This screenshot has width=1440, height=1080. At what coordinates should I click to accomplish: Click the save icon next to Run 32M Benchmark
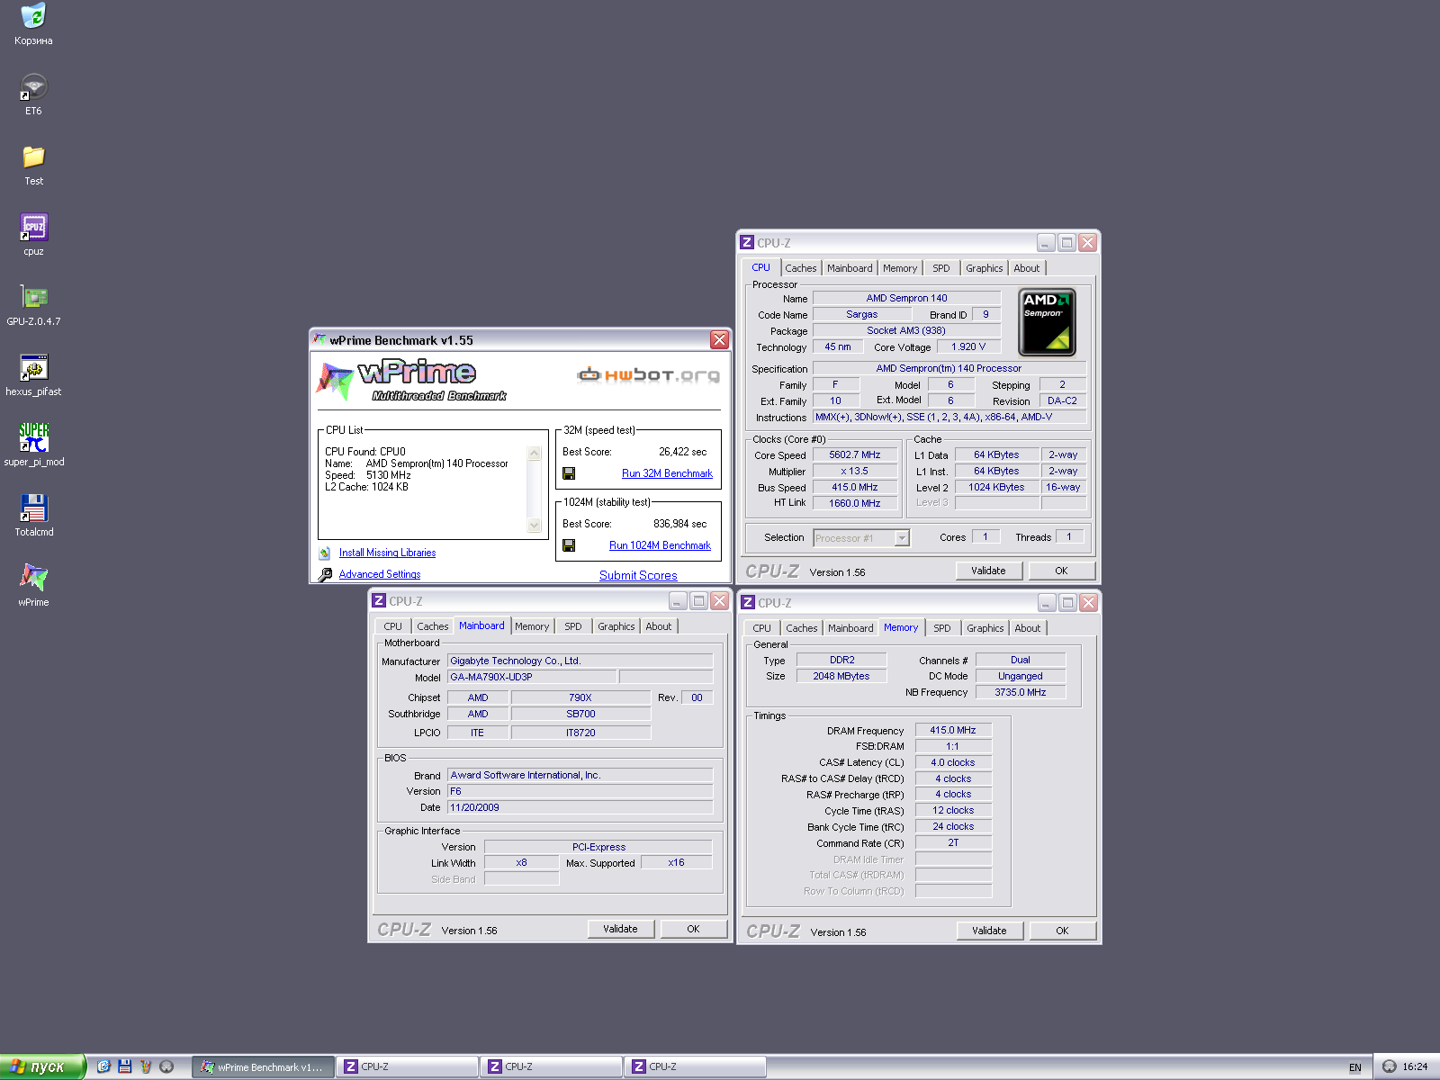tap(569, 473)
